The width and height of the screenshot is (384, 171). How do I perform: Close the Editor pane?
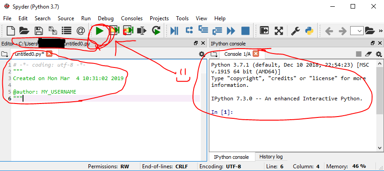(203, 43)
